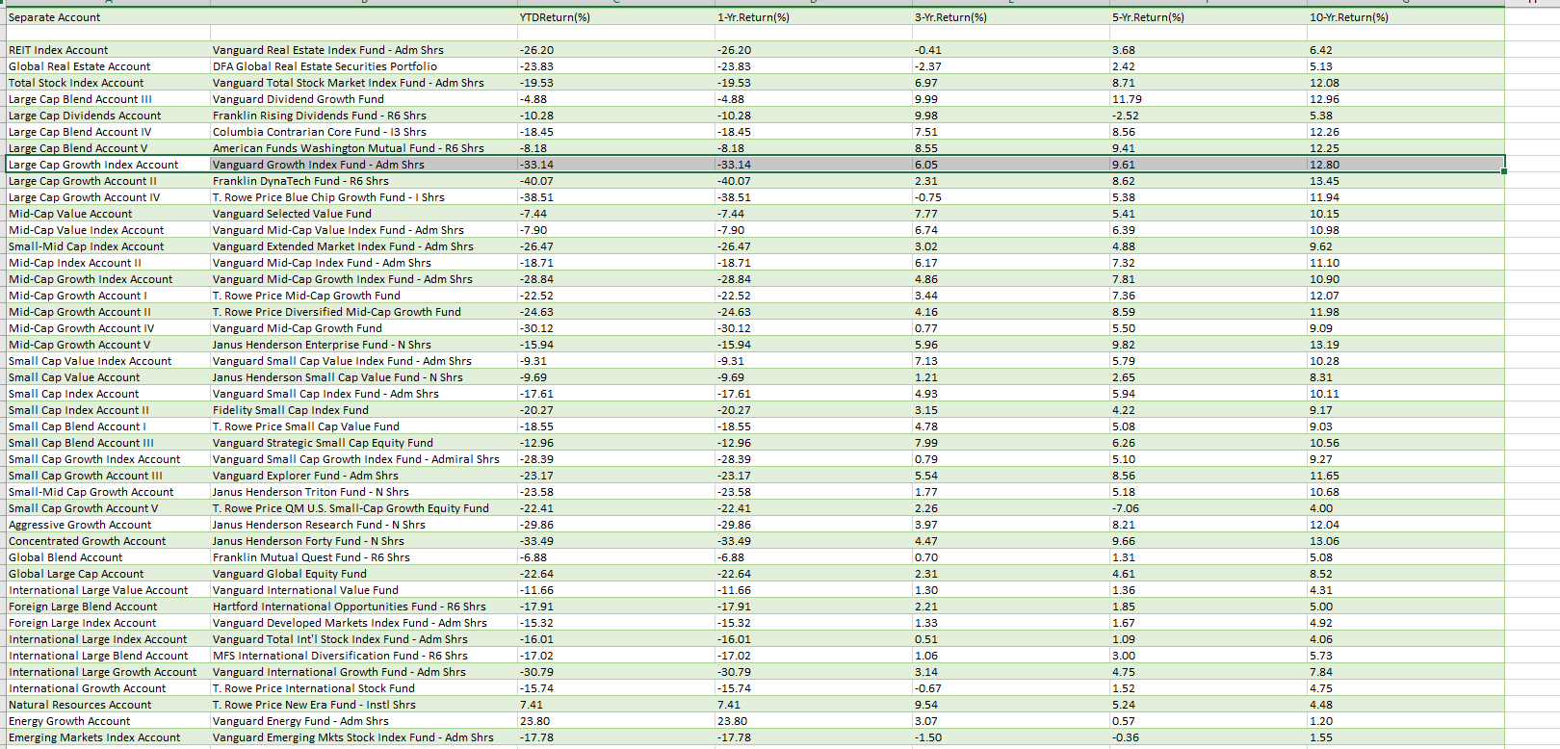Select the 'Global Real Estate Account' cell
Image resolution: width=1560 pixels, height=749 pixels.
108,66
